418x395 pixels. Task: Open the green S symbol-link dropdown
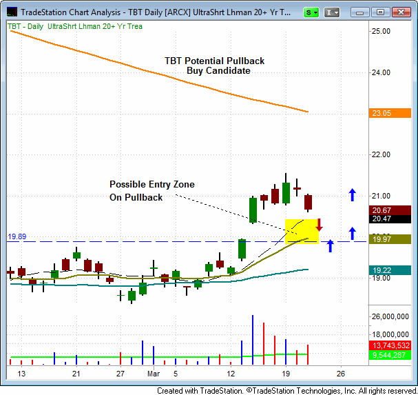[311, 12]
